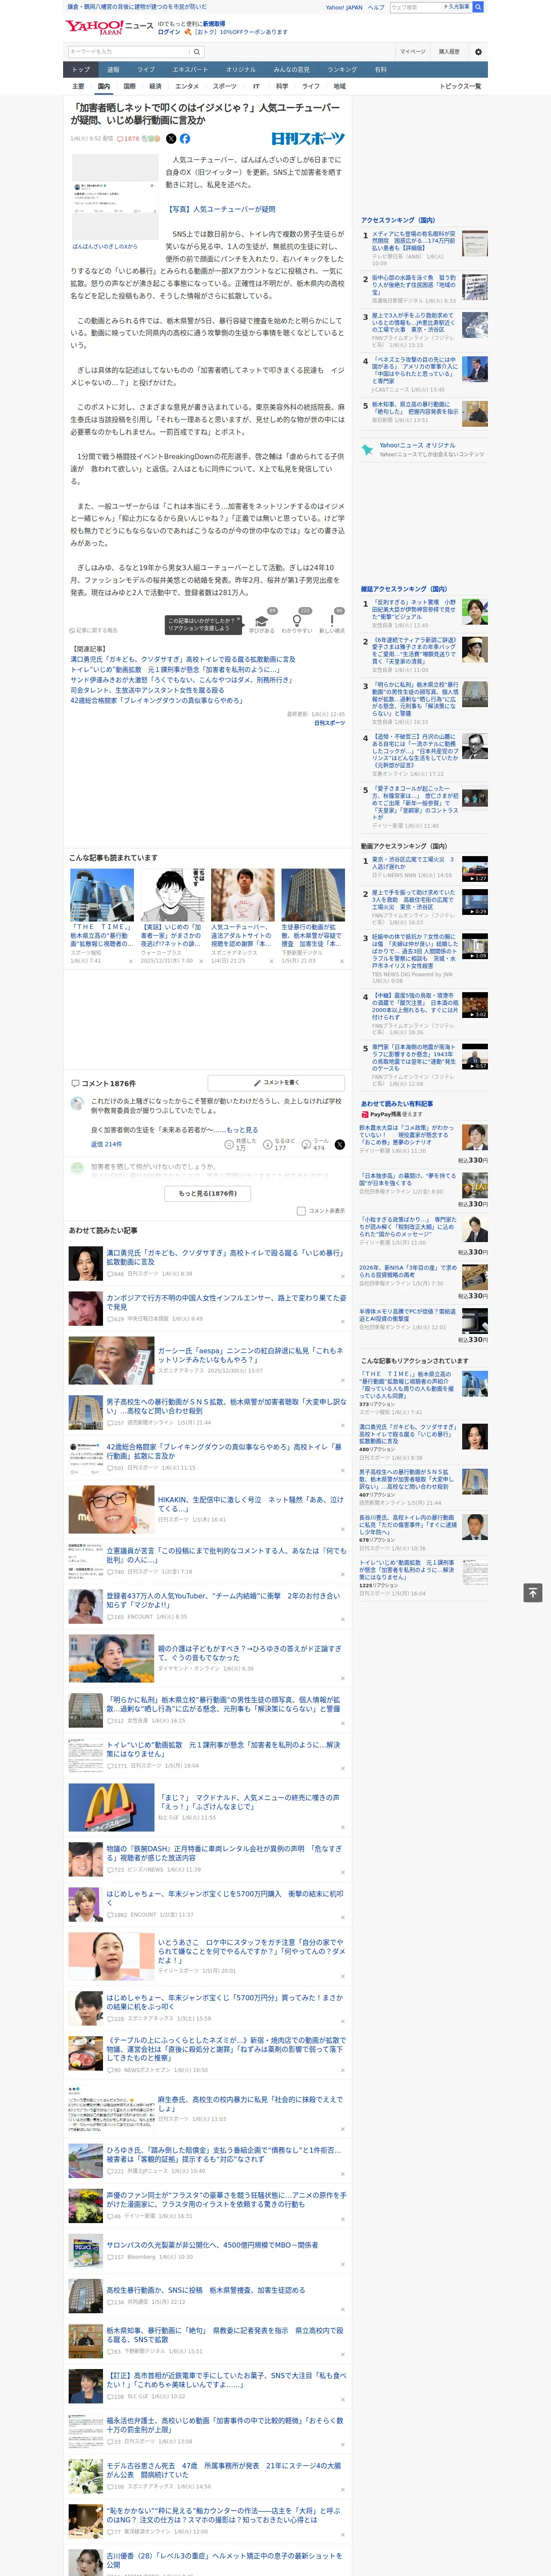This screenshot has height=2576, width=551.
Task: Click マイページ link
Action: [x=413, y=51]
